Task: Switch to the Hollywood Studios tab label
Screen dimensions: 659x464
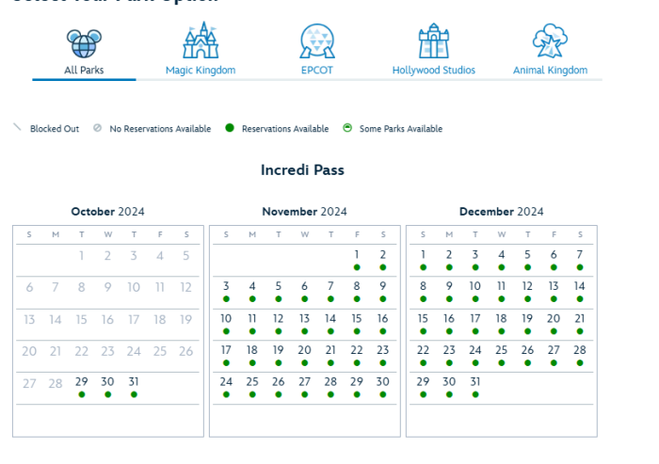Action: tap(433, 71)
